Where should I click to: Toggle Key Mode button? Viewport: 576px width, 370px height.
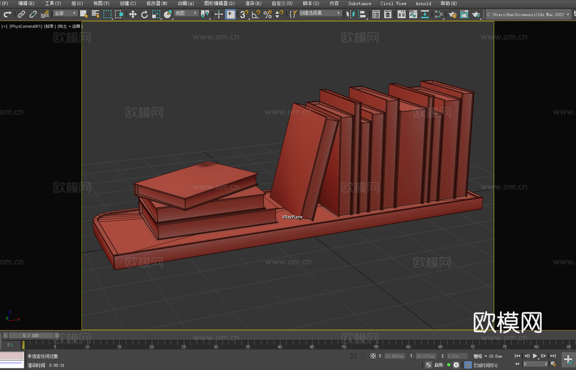(517, 364)
